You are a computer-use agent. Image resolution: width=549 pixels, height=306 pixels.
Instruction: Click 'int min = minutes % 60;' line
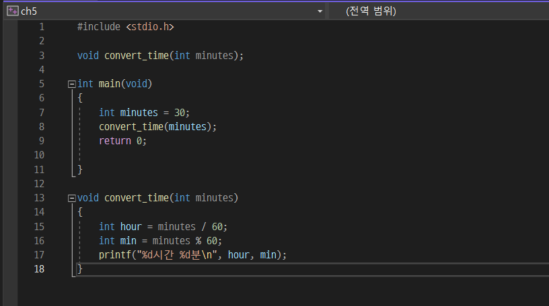coord(160,241)
